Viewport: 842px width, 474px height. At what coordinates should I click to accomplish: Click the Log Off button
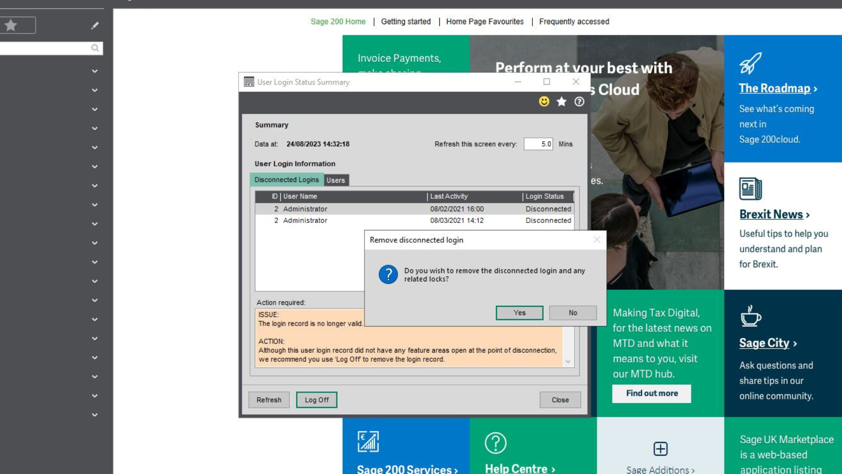316,400
